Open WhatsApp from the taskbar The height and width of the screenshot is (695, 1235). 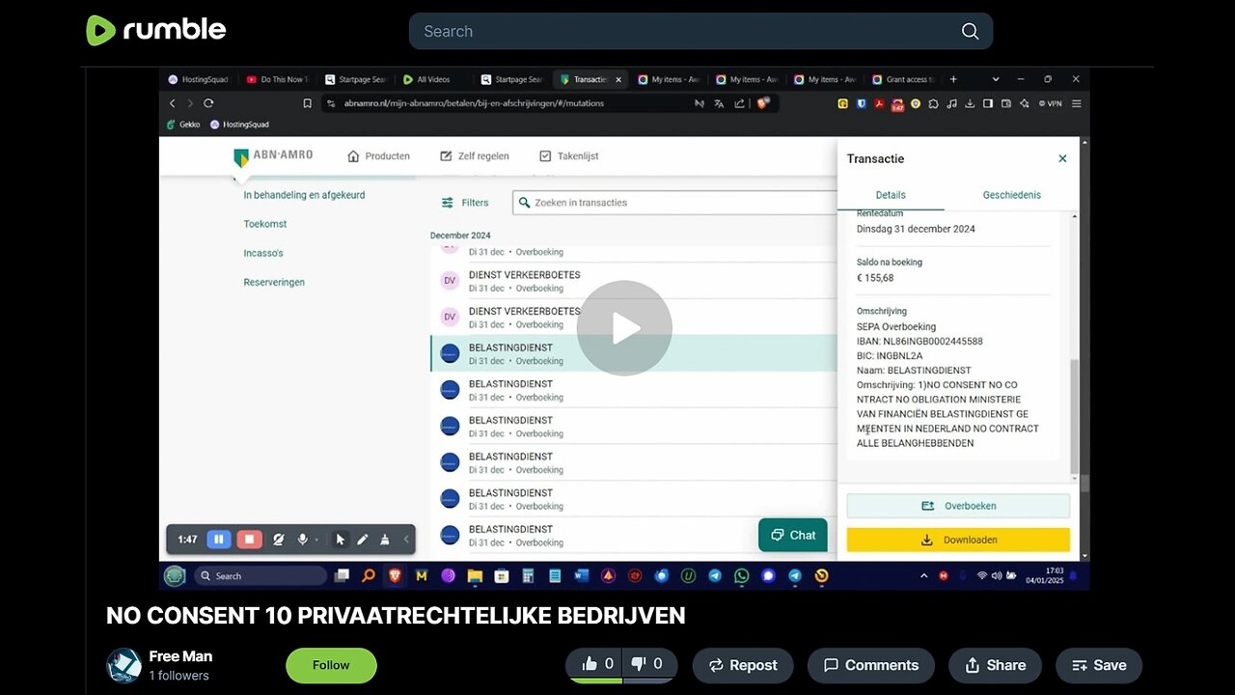click(x=741, y=576)
